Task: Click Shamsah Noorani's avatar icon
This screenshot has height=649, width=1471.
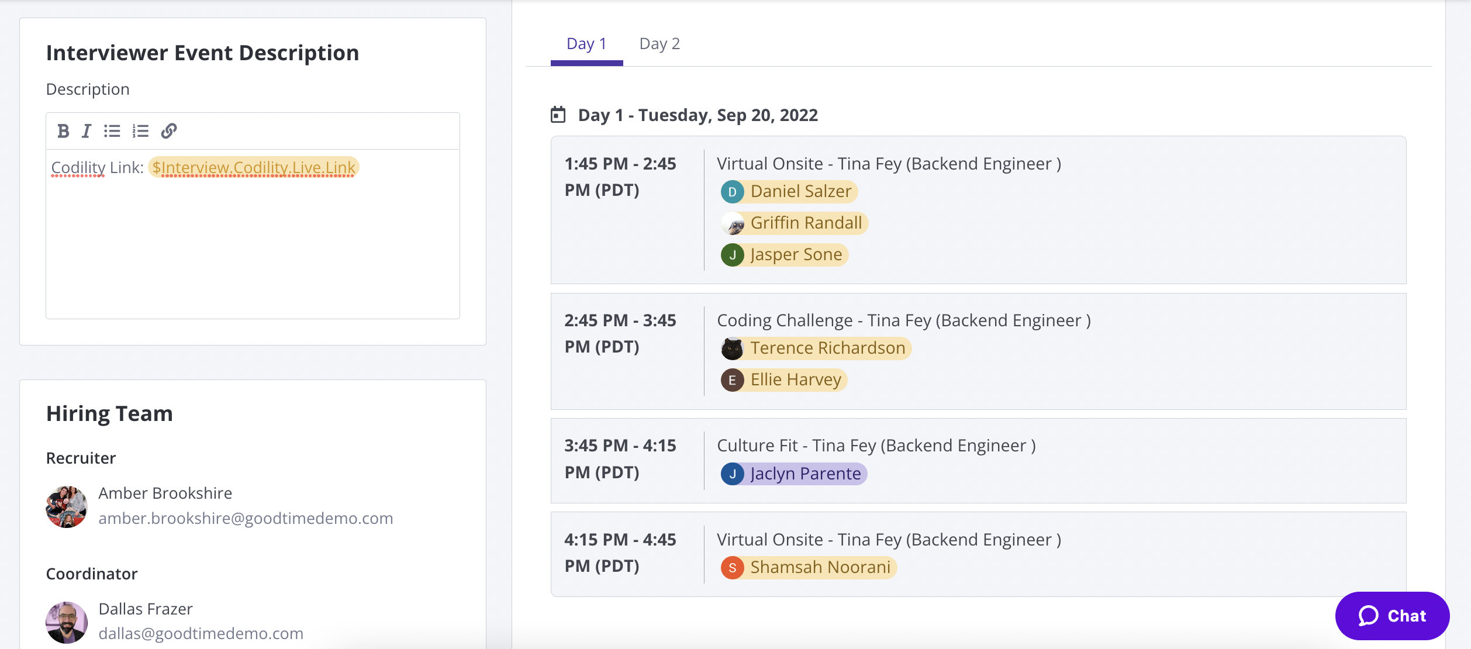Action: pos(732,568)
